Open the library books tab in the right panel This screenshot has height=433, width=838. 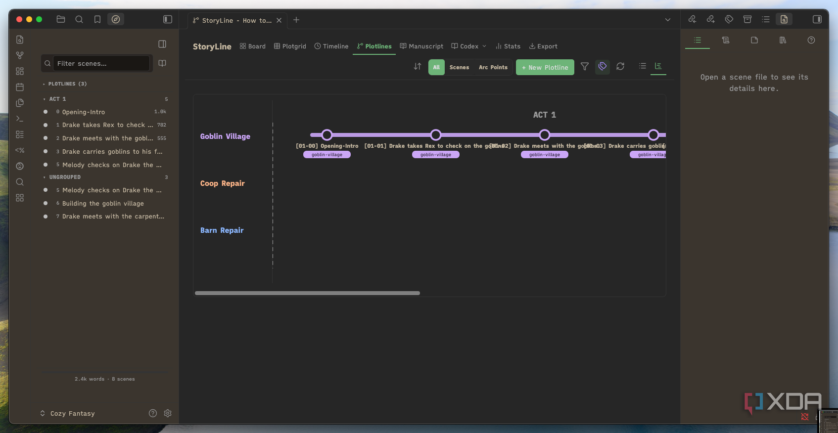click(x=783, y=40)
